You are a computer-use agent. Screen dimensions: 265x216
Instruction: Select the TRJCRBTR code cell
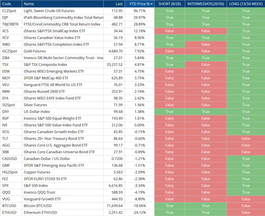click(10, 24)
